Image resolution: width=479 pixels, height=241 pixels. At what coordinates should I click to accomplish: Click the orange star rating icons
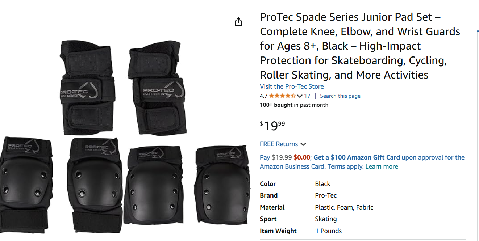(x=282, y=96)
